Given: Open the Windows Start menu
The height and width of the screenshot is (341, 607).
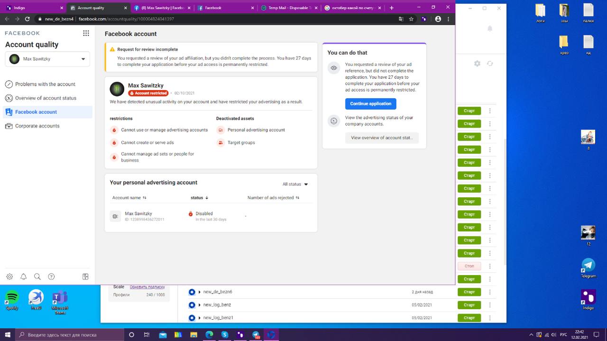Looking at the screenshot, I should coord(8,335).
